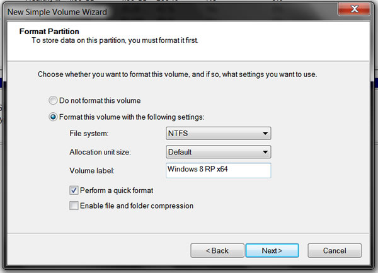Select 'Format this volume with the following settings'
Viewport: 378px width, 273px height.
tap(53, 117)
